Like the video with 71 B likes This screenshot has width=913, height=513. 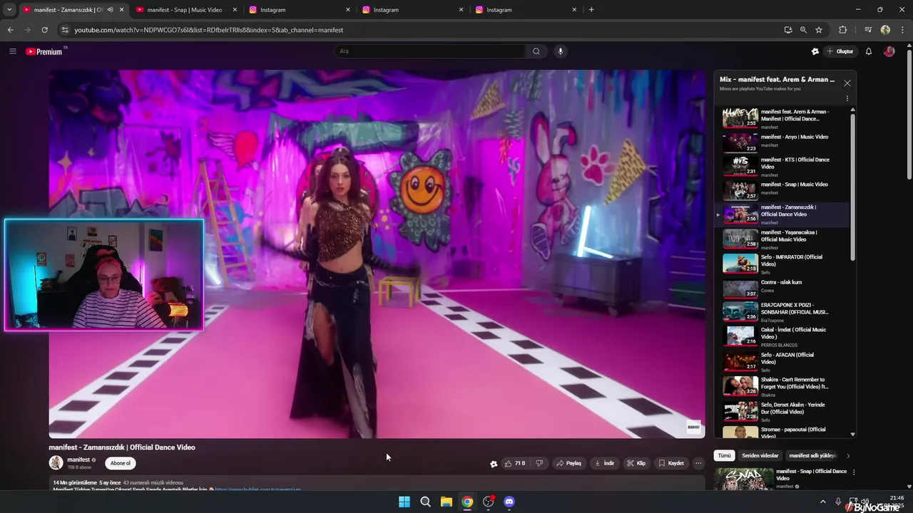[x=514, y=463]
